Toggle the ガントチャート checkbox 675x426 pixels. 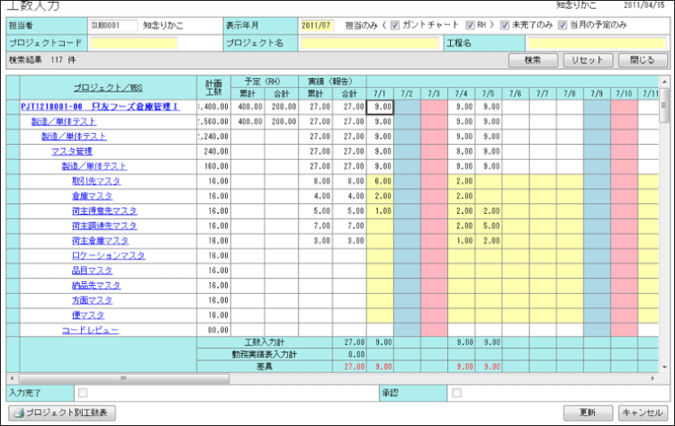tap(396, 24)
